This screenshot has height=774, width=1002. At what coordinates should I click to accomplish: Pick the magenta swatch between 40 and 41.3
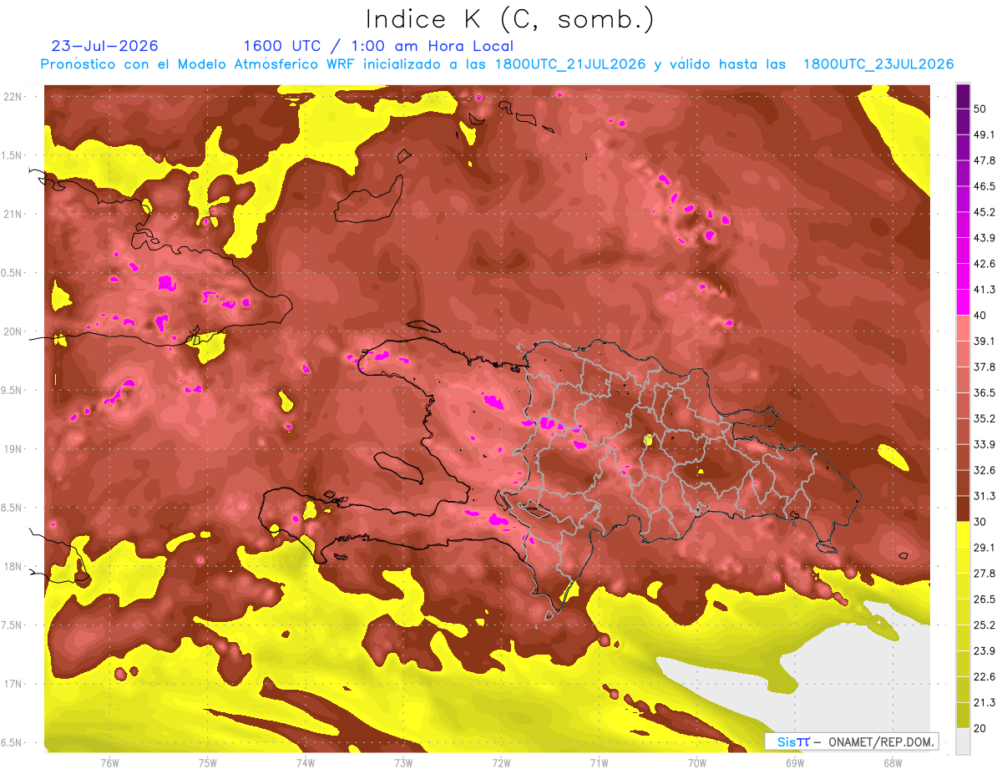pyautogui.click(x=963, y=302)
